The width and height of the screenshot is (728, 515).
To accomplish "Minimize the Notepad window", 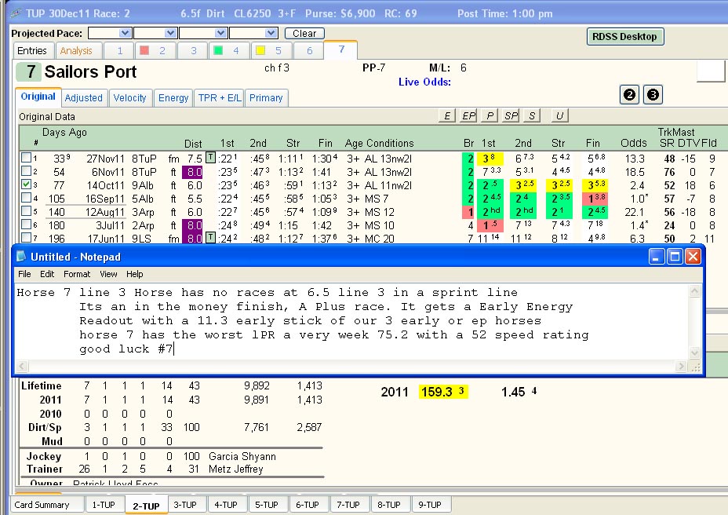I will [657, 256].
